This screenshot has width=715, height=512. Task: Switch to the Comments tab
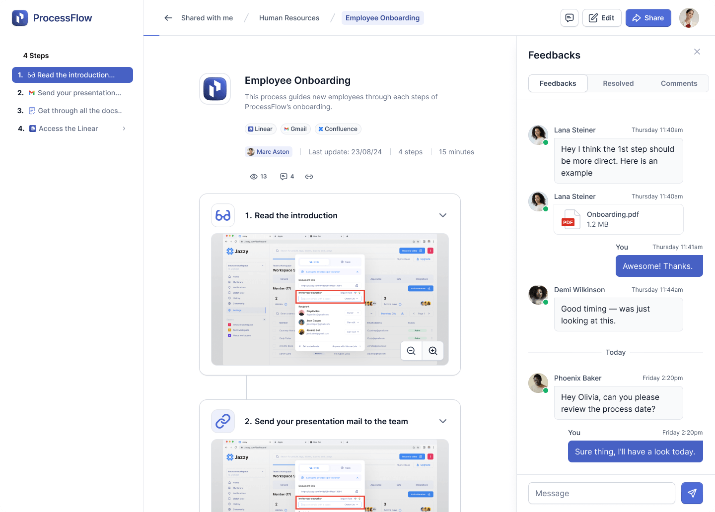pyautogui.click(x=679, y=83)
